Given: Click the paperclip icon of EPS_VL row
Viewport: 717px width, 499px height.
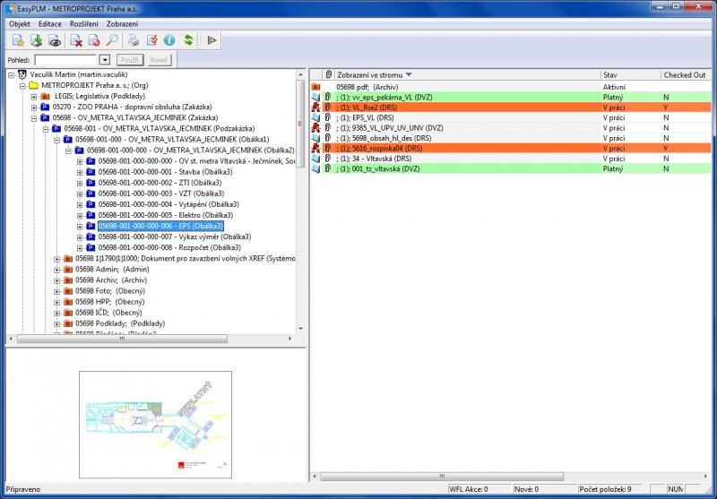Looking at the screenshot, I should coord(327,117).
